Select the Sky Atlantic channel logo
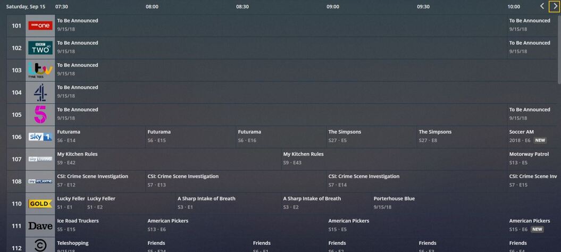Screen dimensions: 561x252 click(40, 181)
